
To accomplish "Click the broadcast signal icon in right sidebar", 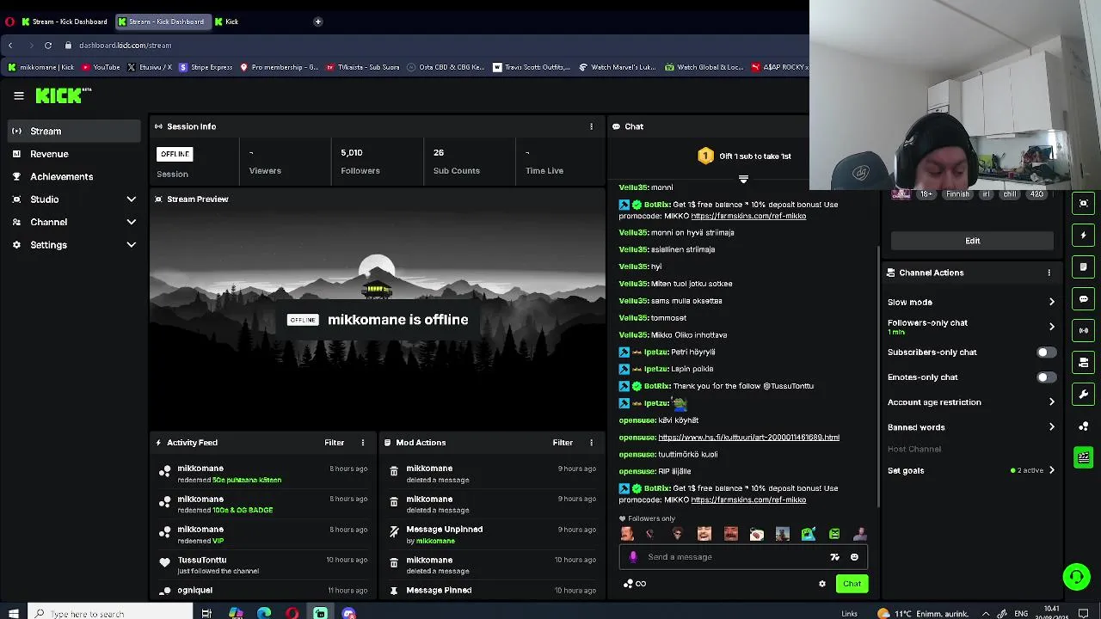I will point(1084,330).
